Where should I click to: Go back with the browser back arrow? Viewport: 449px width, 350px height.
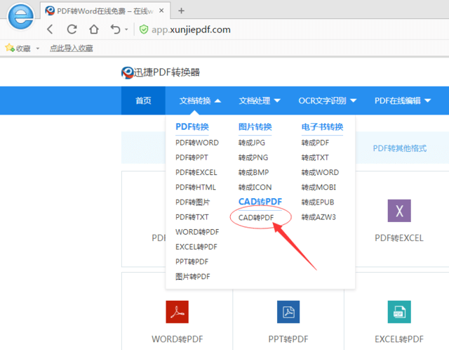pyautogui.click(x=50, y=30)
